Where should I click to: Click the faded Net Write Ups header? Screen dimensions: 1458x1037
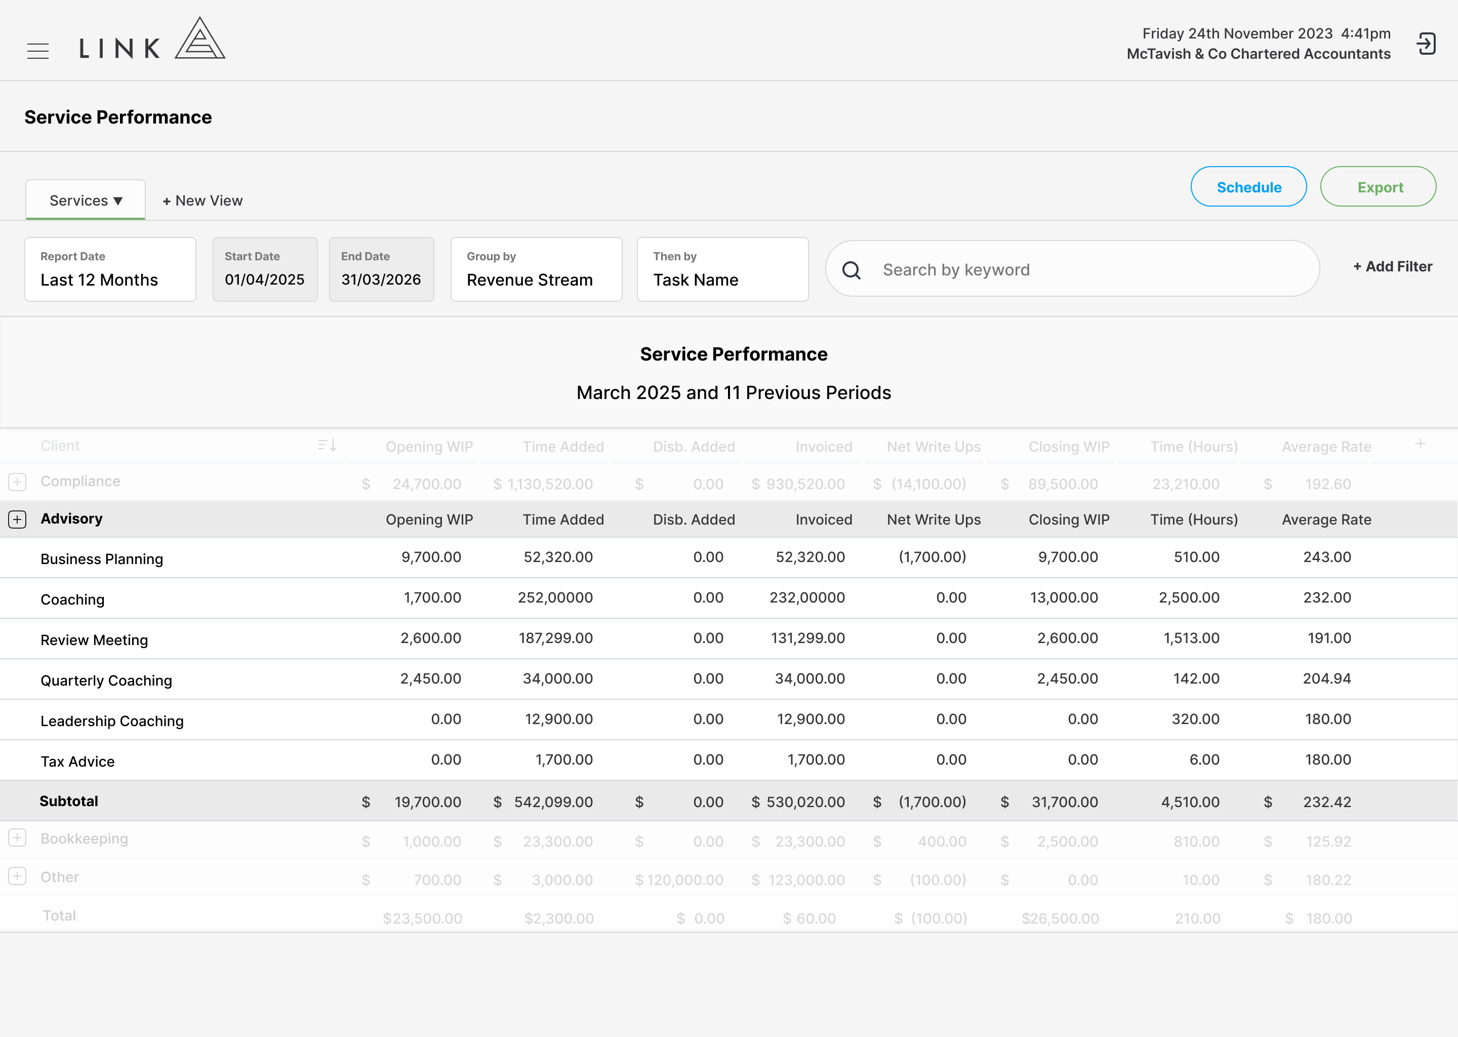coord(934,446)
